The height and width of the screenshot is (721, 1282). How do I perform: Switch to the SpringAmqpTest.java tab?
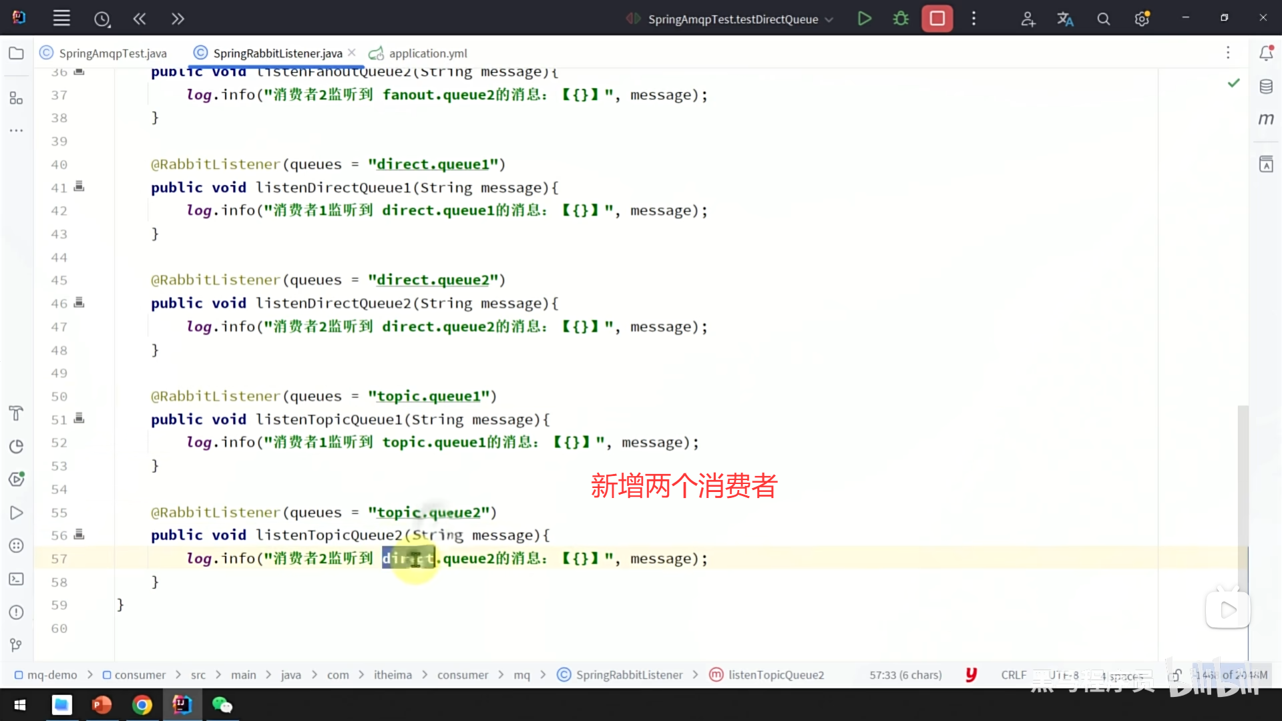pos(112,53)
